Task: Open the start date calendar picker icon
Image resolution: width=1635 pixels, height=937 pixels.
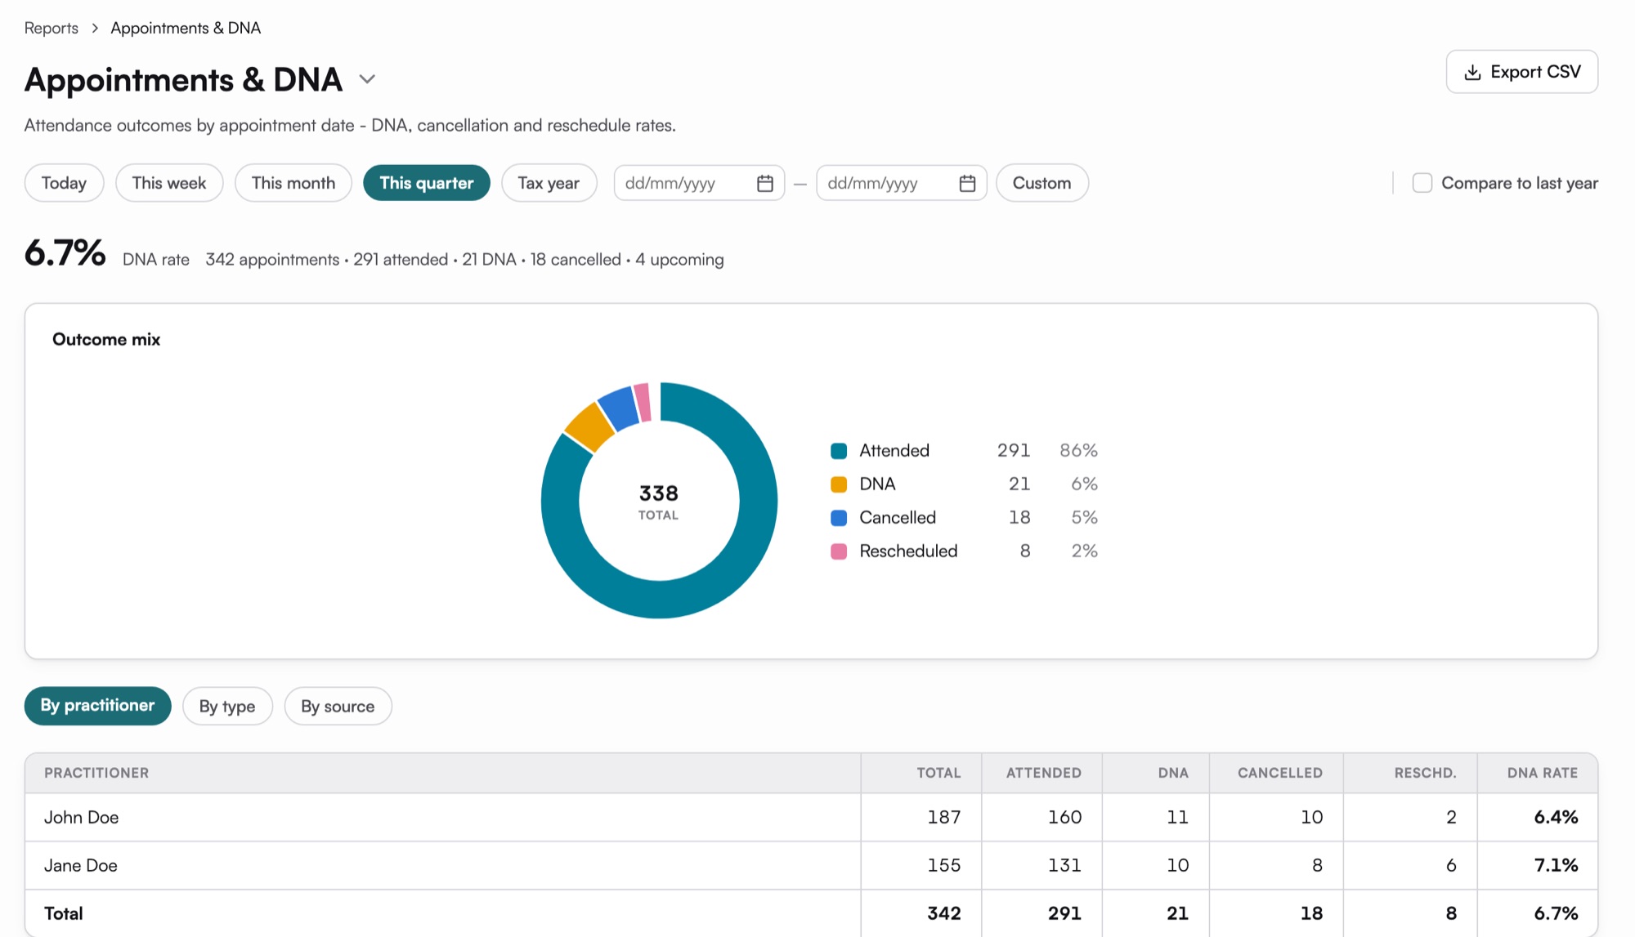Action: [x=764, y=183]
